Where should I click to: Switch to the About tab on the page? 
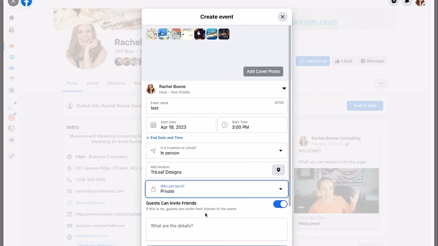(92, 83)
